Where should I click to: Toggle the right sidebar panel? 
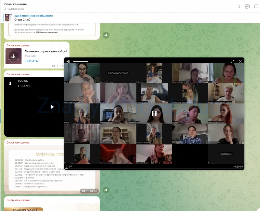[256, 6]
